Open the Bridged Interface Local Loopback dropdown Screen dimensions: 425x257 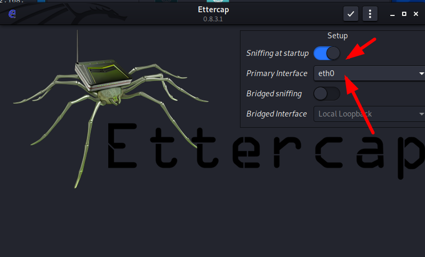369,114
